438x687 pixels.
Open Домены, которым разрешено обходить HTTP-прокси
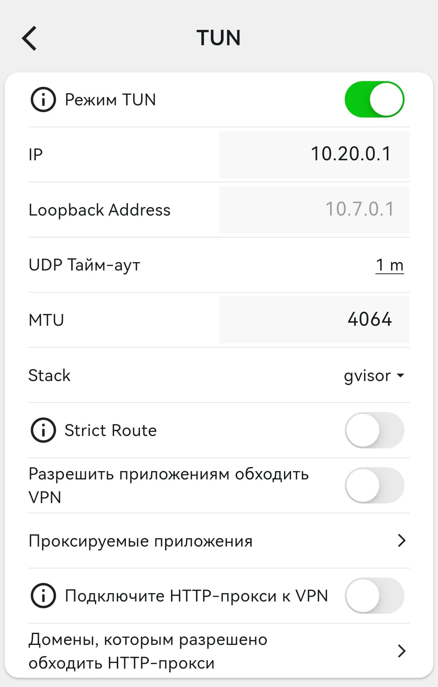(148, 651)
